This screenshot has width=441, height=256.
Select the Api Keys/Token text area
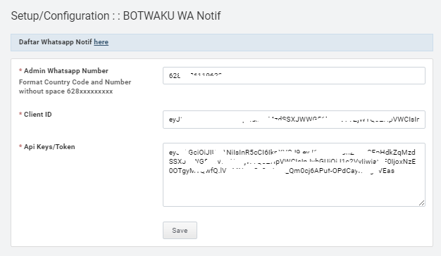pos(294,174)
